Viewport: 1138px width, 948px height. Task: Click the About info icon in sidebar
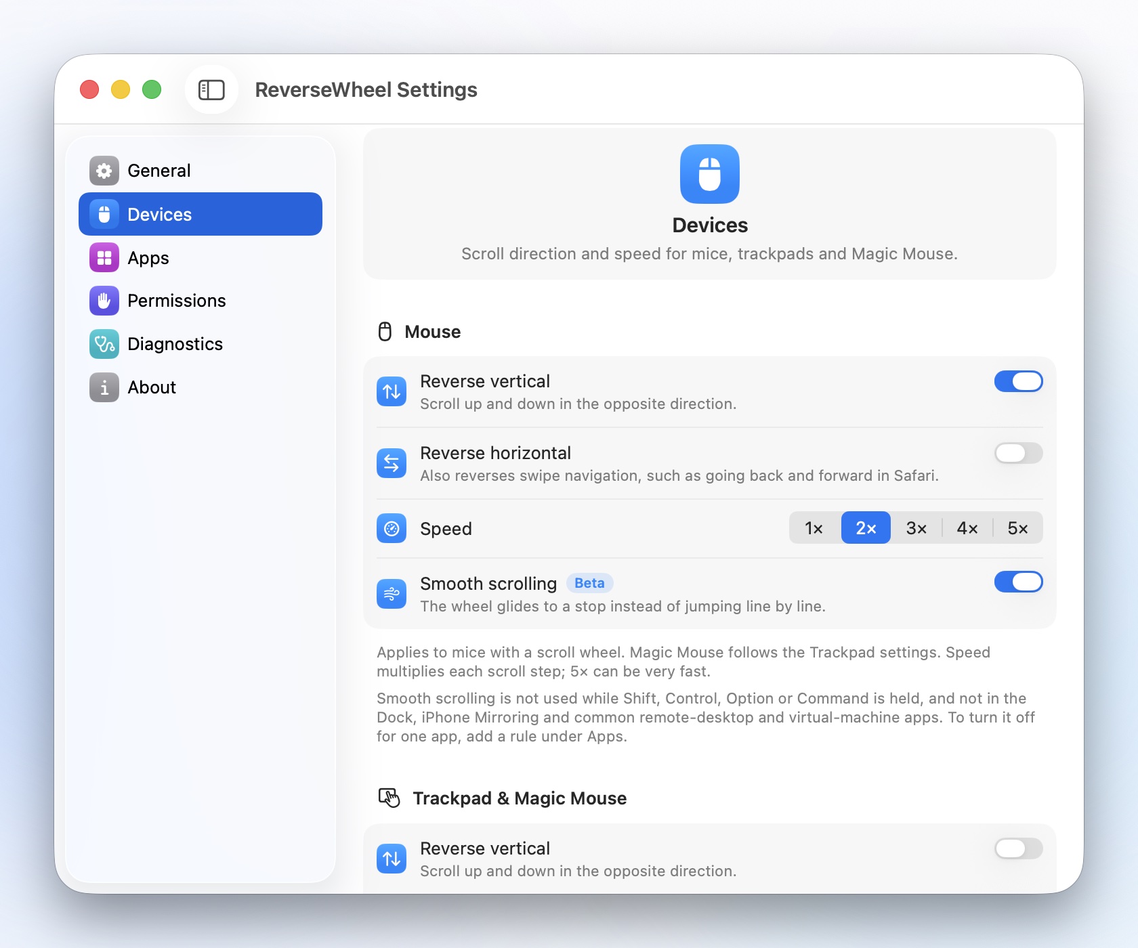point(104,387)
